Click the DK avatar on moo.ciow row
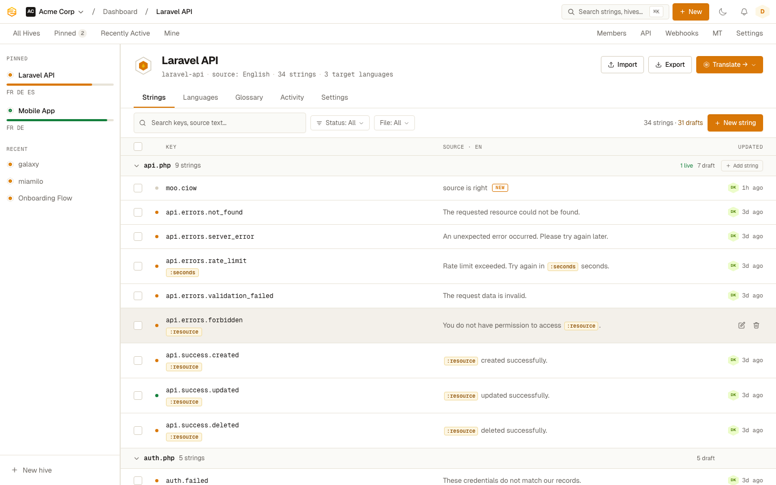 pyautogui.click(x=733, y=188)
